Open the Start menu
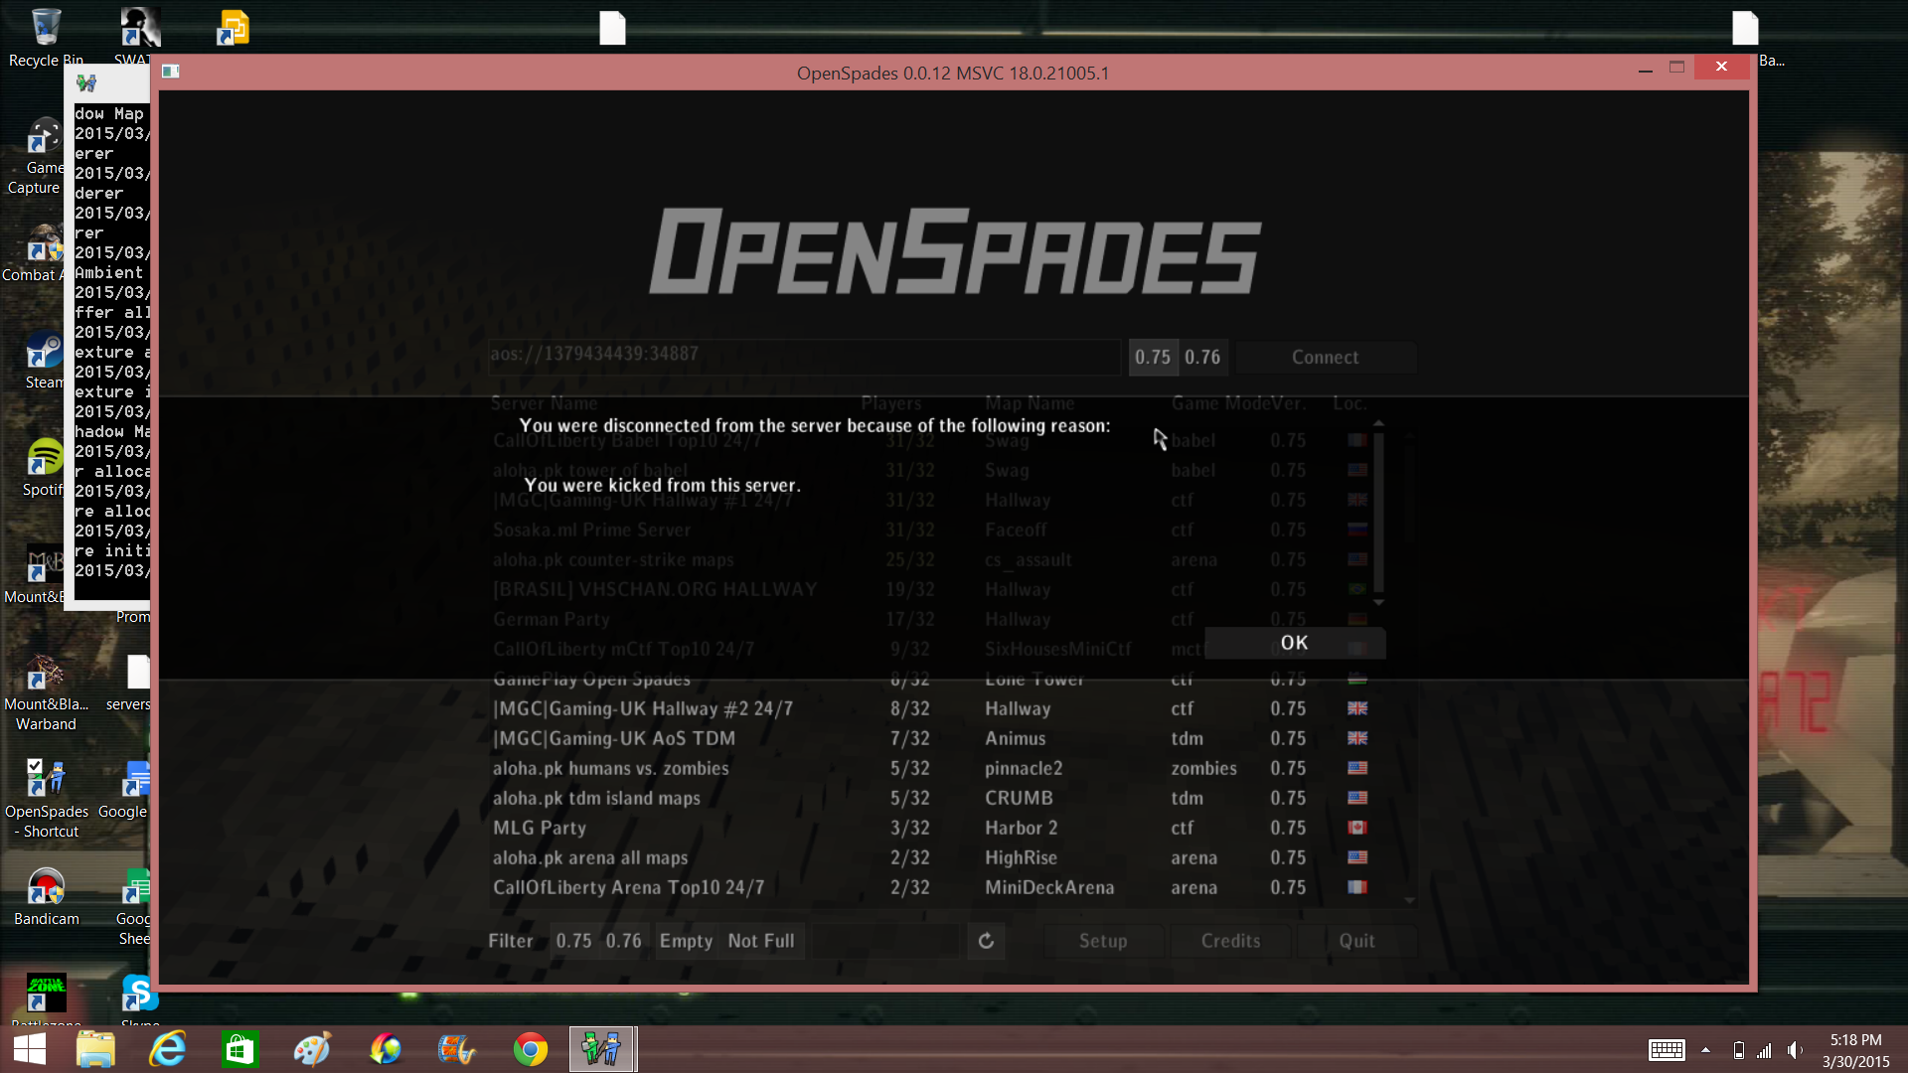The image size is (1908, 1073). pyautogui.click(x=29, y=1048)
